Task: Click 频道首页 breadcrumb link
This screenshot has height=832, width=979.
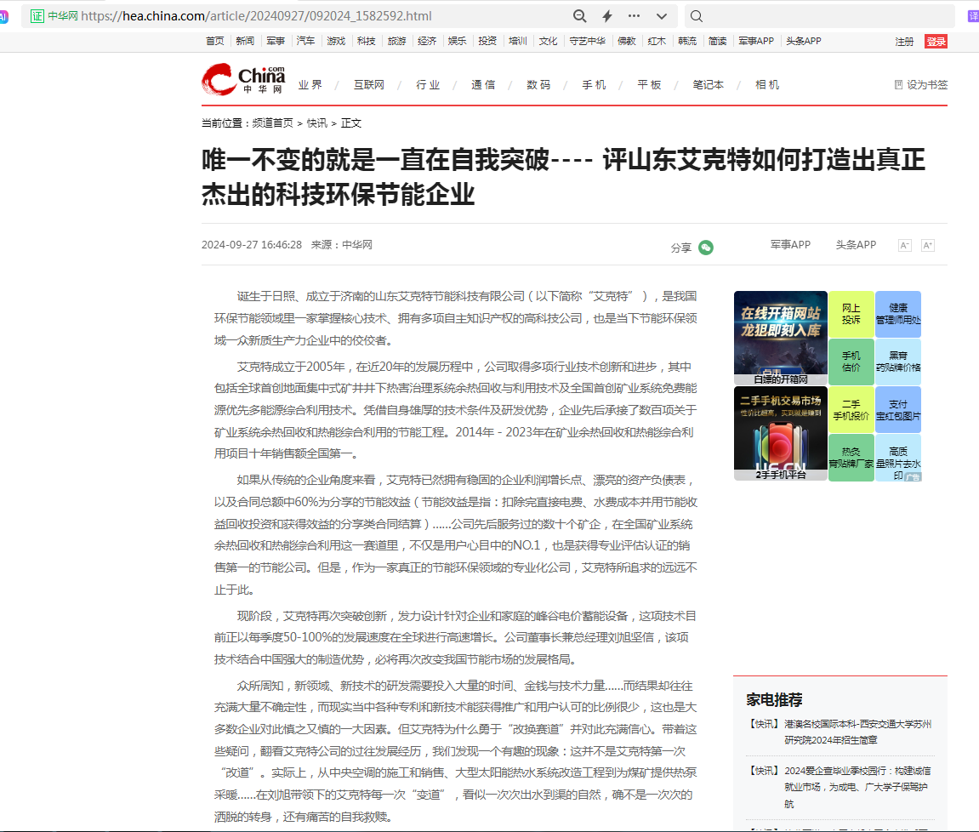Action: coord(272,123)
